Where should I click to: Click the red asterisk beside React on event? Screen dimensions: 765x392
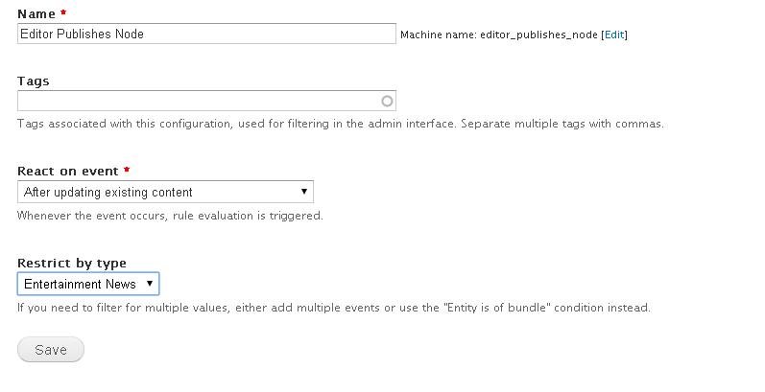[x=127, y=170]
